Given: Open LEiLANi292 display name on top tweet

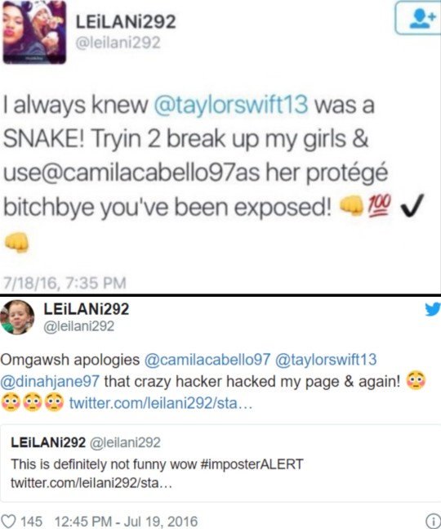Looking at the screenshot, I should tap(125, 22).
